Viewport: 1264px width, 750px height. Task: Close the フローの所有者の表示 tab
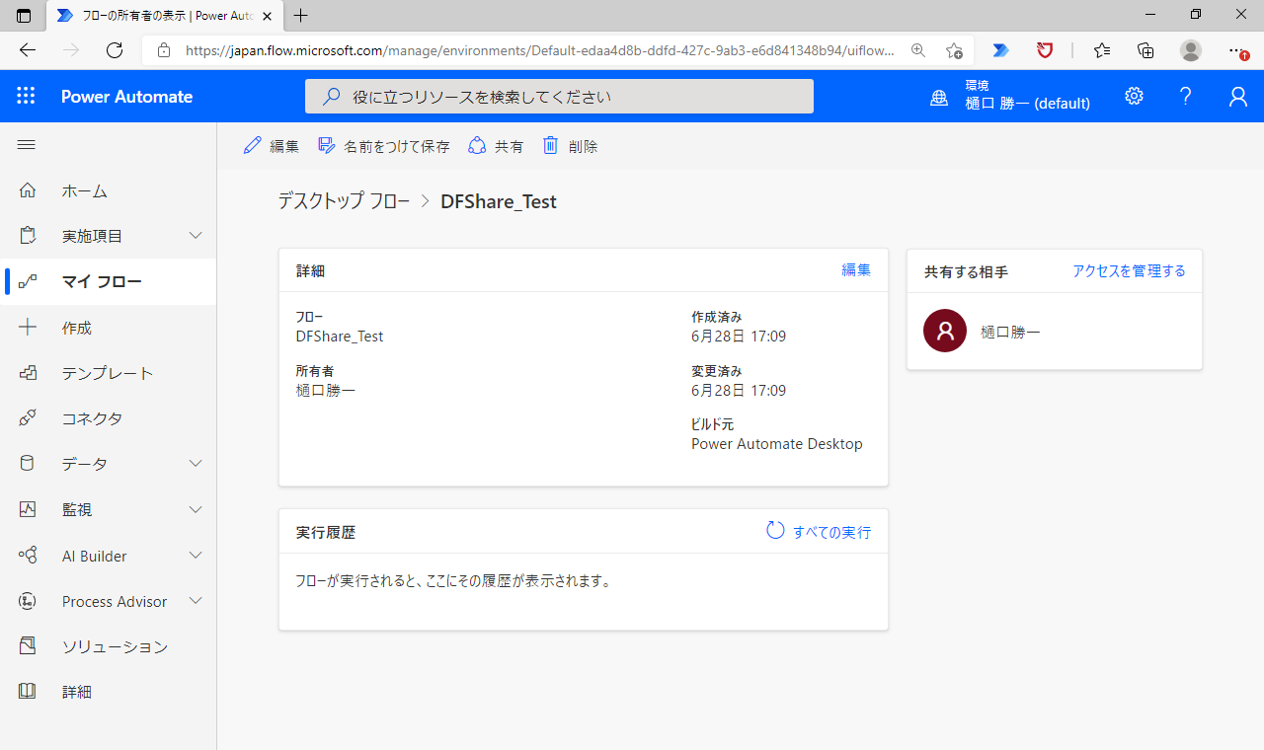click(266, 16)
